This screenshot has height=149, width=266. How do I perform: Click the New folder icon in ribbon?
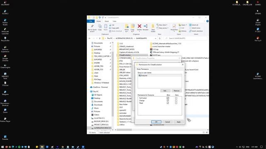point(153,26)
